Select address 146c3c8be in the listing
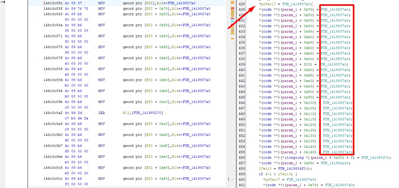Screen dimensions: 399x188 pos(53,157)
